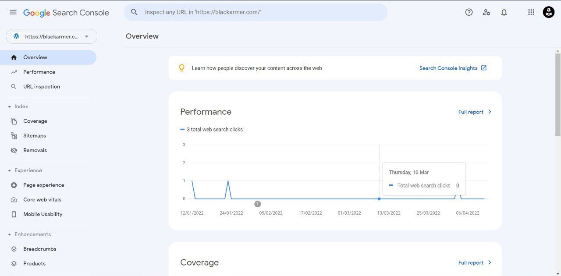
Task: Click the WordPress site icon in property selector
Action: 16,36
